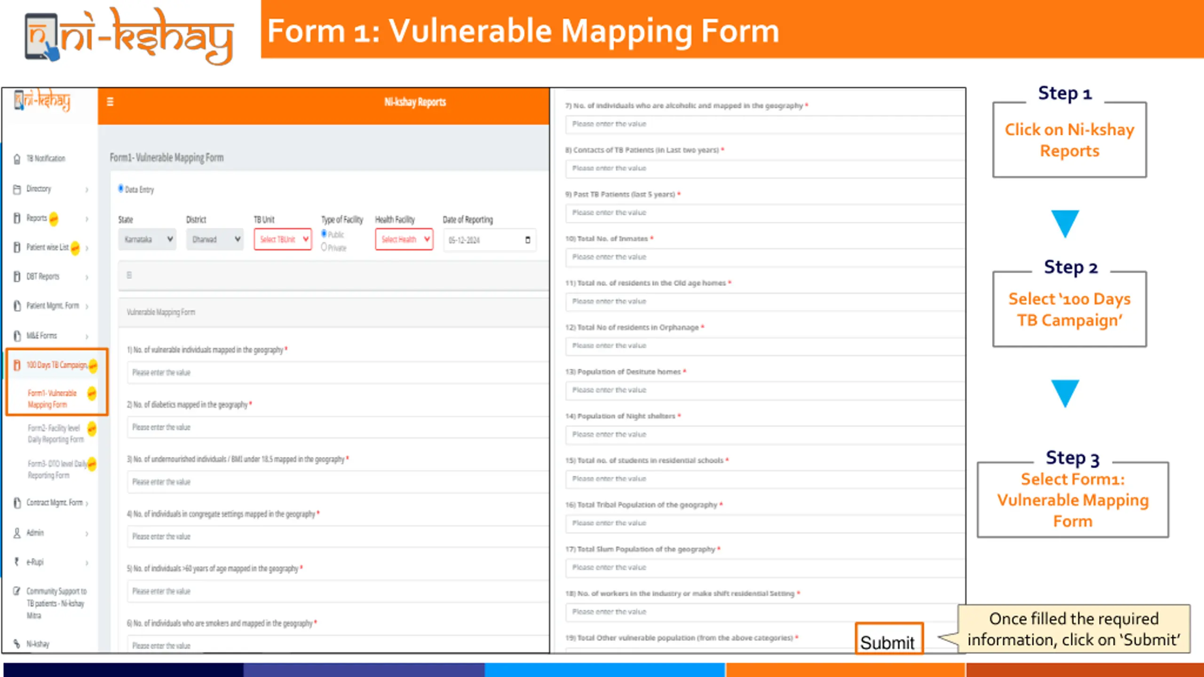Click input for residents in Orphanage
Viewport: 1204px width, 677px height.
pos(765,346)
